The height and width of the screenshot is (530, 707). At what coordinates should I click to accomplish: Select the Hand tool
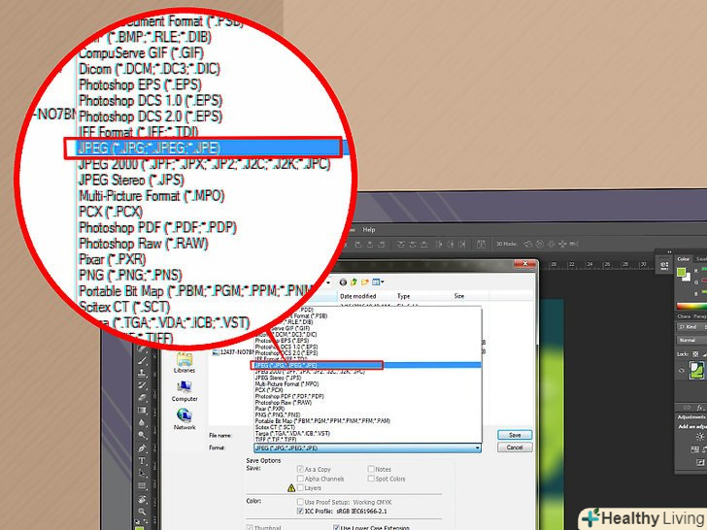tap(143, 499)
